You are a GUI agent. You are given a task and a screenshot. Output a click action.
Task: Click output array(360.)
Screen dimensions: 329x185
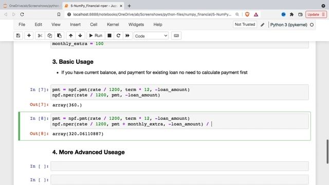(67, 105)
